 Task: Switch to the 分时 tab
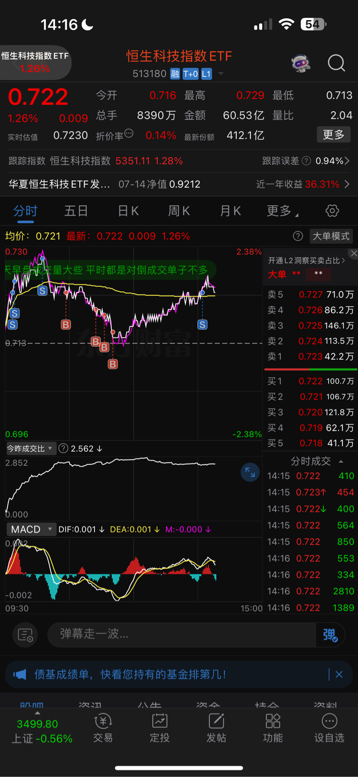coord(25,211)
